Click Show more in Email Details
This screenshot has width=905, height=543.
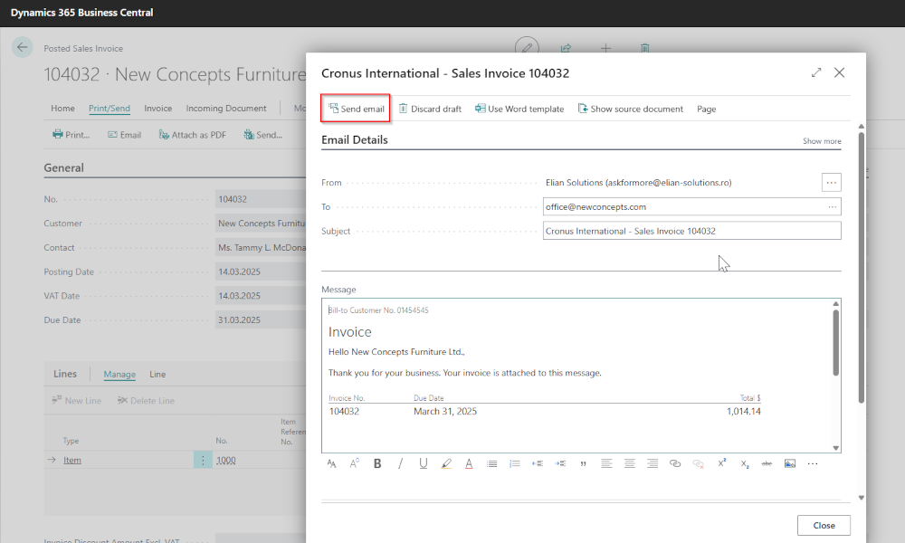822,141
